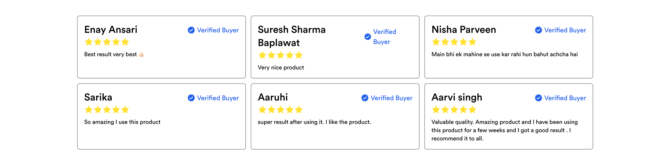Click Verified Buyer label on Aarvi singh's card
Screen dimensions: 668x160
565,98
